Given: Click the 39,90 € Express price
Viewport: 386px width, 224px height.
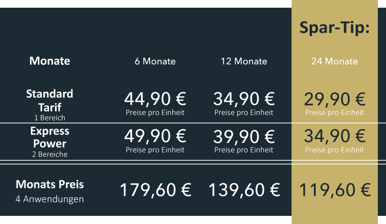Looking at the screenshot, I should click(244, 136).
